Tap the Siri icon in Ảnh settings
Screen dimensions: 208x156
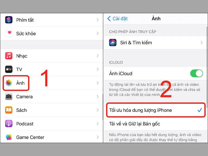[113, 43]
